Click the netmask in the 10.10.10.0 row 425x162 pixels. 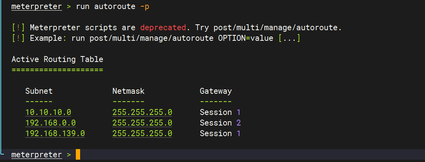(x=142, y=112)
